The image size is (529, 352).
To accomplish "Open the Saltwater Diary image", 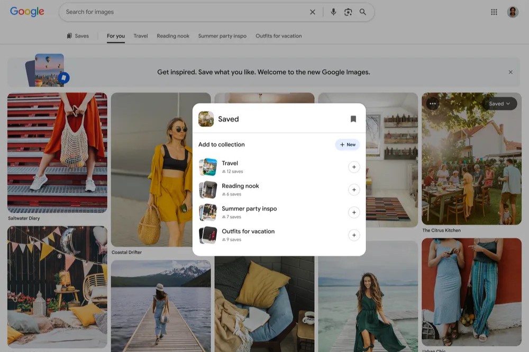I will pyautogui.click(x=57, y=153).
